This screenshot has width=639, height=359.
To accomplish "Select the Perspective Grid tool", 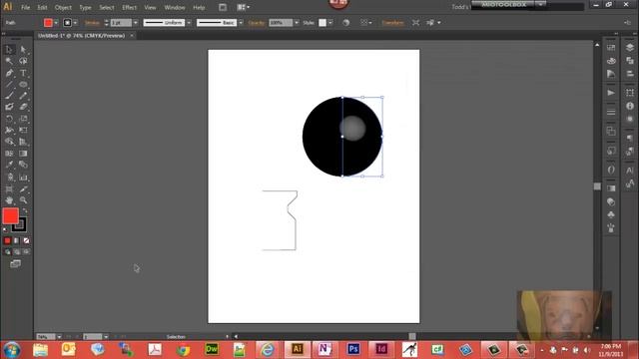I will [x=23, y=142].
